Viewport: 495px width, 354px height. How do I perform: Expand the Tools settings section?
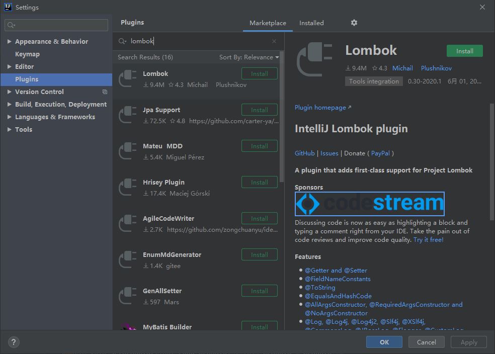click(9, 130)
